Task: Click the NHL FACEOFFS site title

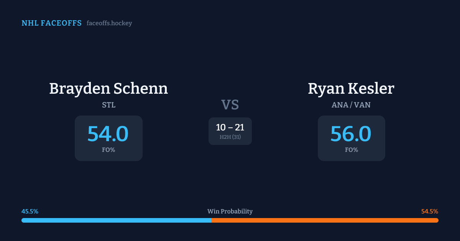Action: (x=51, y=23)
